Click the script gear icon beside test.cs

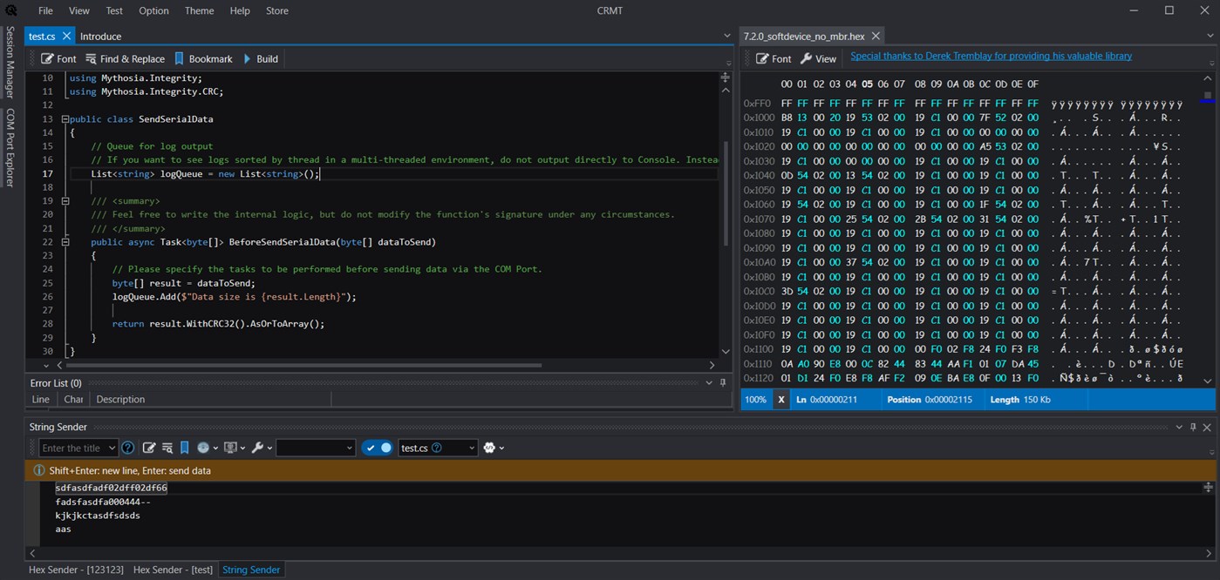tap(490, 448)
